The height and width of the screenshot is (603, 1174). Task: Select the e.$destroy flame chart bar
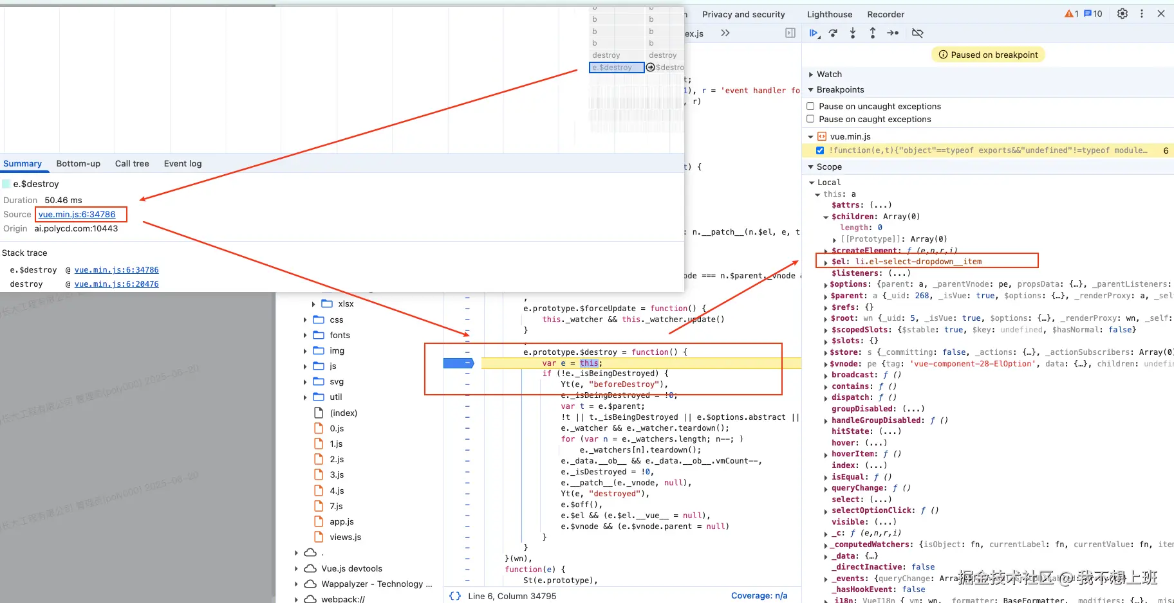click(617, 67)
